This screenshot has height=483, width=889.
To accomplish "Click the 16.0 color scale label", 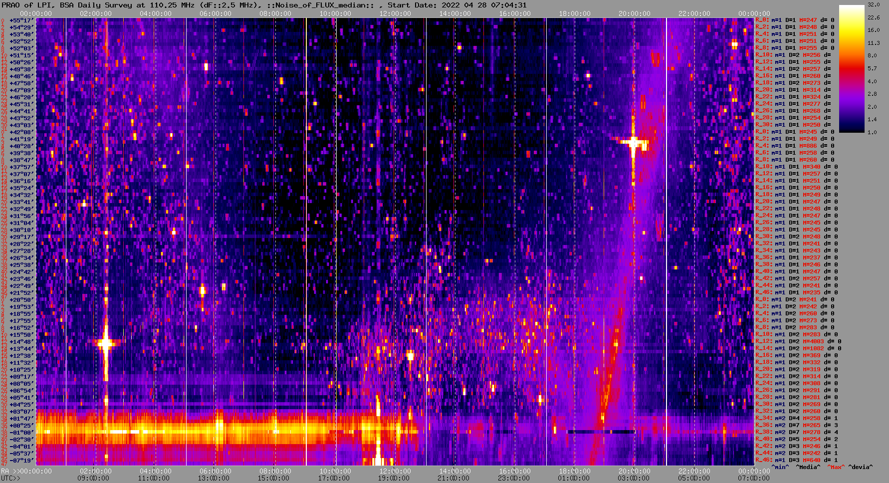I will pyautogui.click(x=874, y=30).
